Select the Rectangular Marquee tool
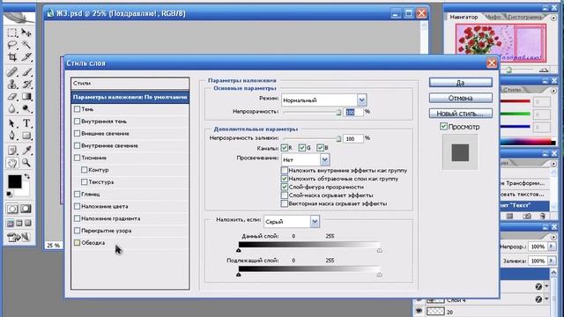Image resolution: width=564 pixels, height=317 pixels. point(12,33)
